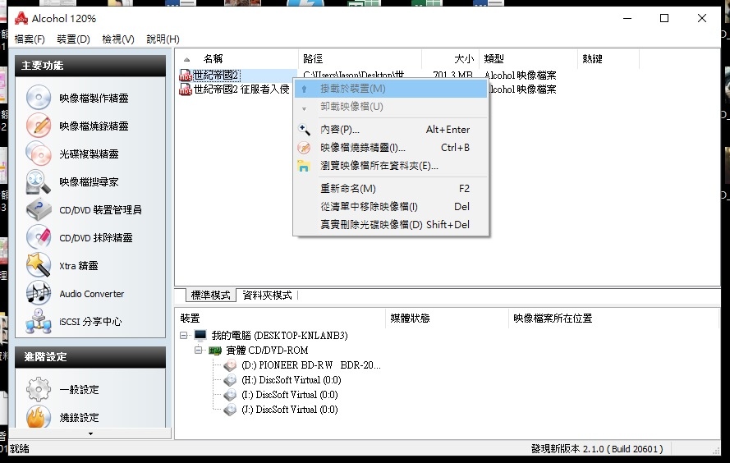Click the 主要功能 section header
Viewport: 730px width, 463px height.
[x=90, y=66]
